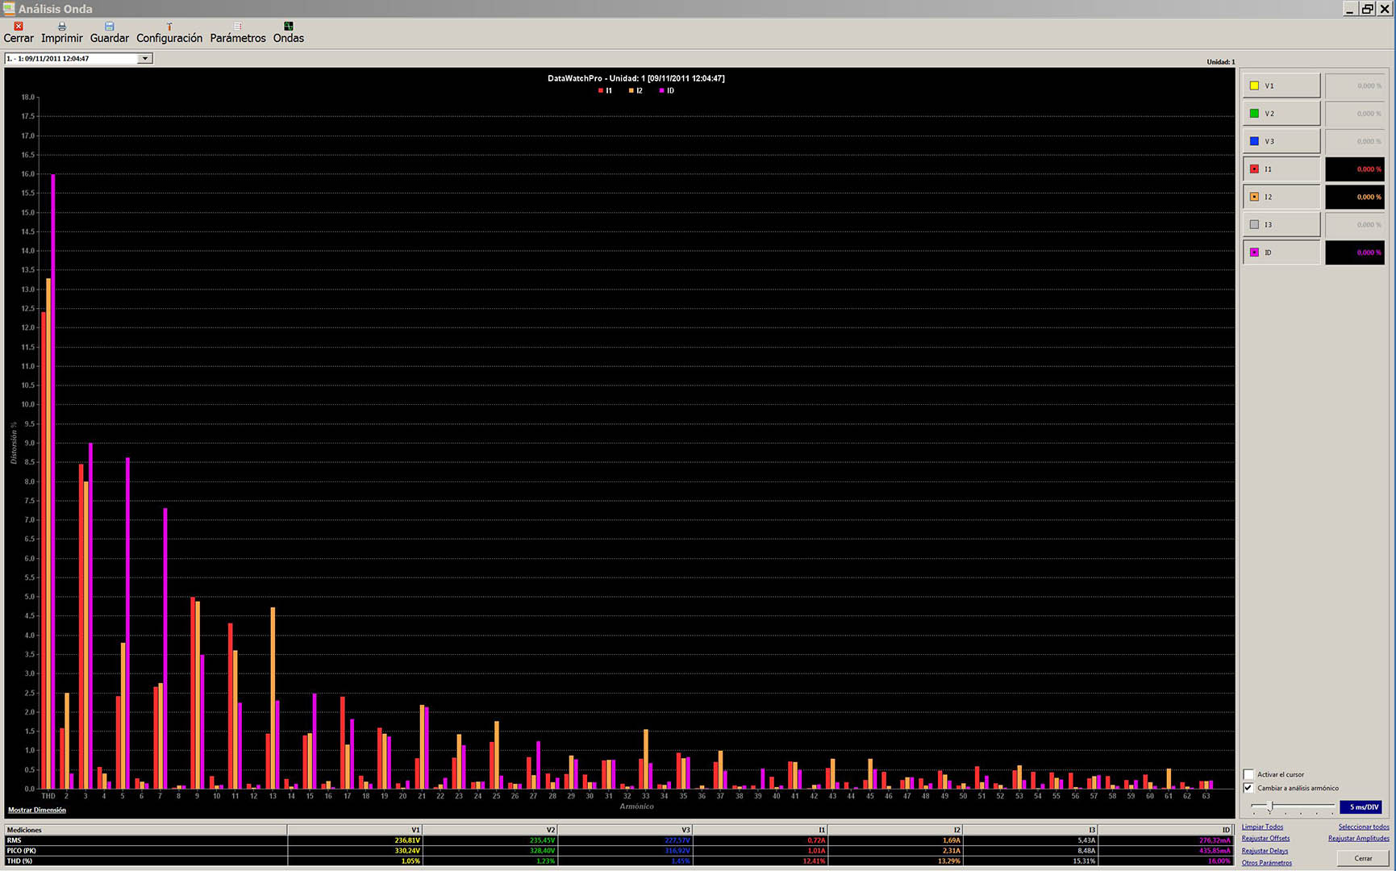Toggle the I1 channel button off
Image resolution: width=1396 pixels, height=871 pixels.
[x=1281, y=169]
